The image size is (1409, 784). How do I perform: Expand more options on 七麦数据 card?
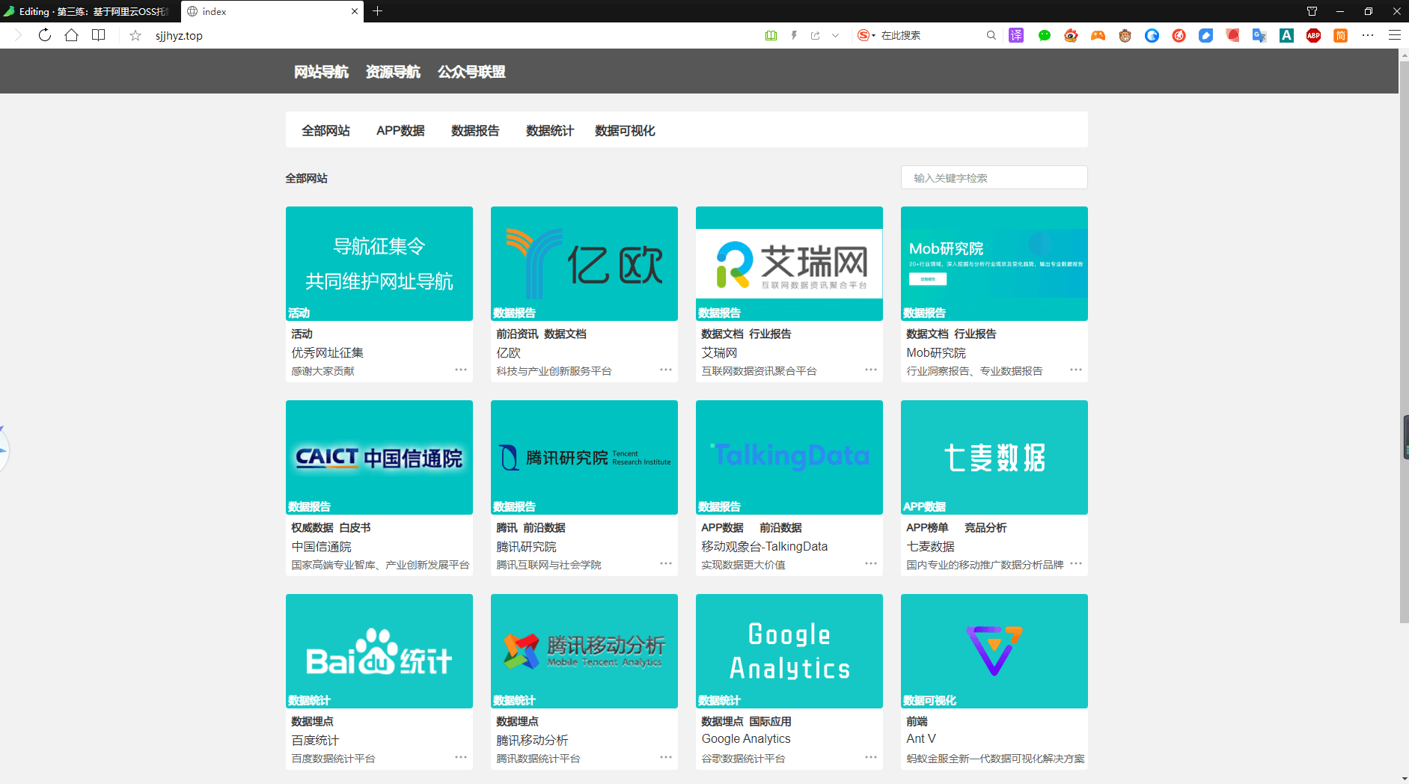[x=1076, y=563]
